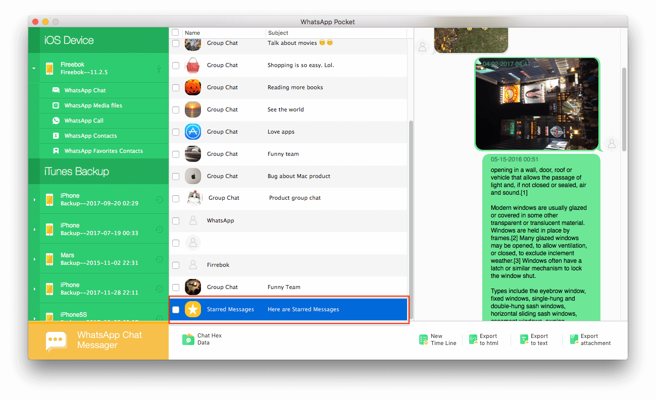656x400 pixels.
Task: Open WhatsApp Contacts section
Action: pos(90,136)
